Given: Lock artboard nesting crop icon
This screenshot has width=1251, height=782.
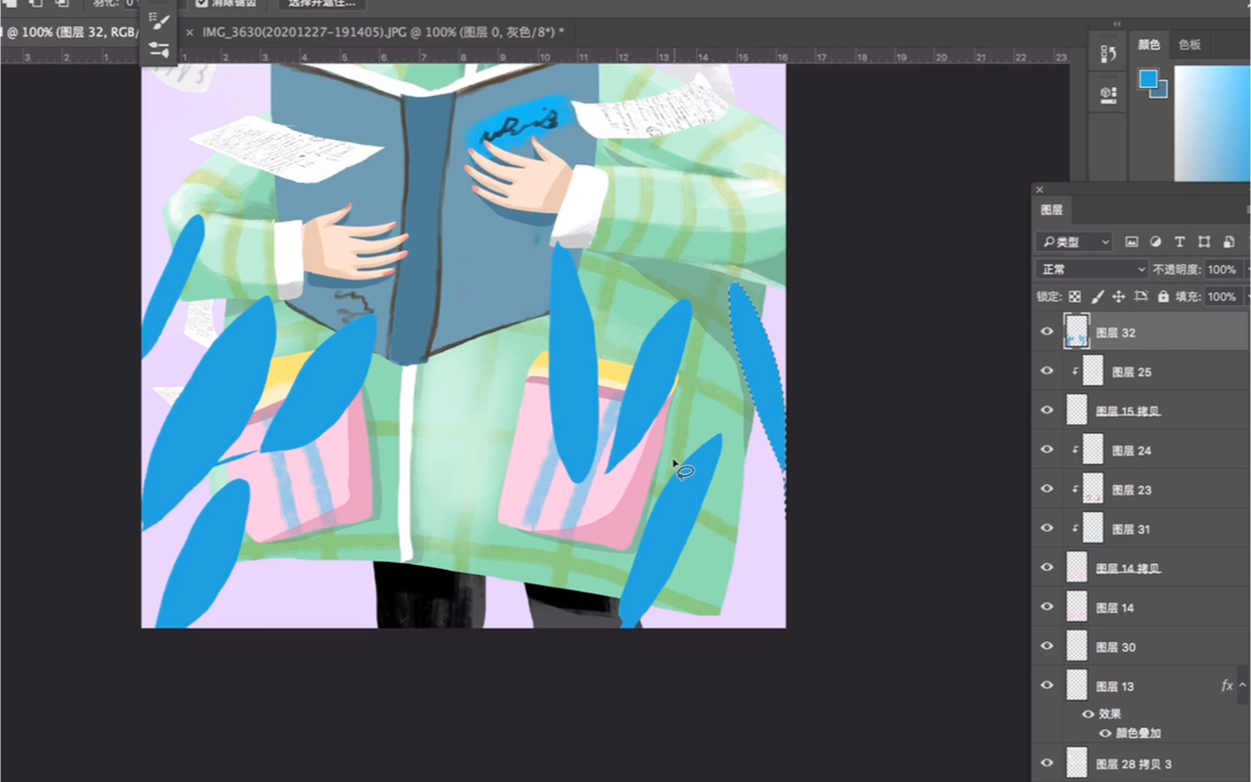Looking at the screenshot, I should 1141,296.
